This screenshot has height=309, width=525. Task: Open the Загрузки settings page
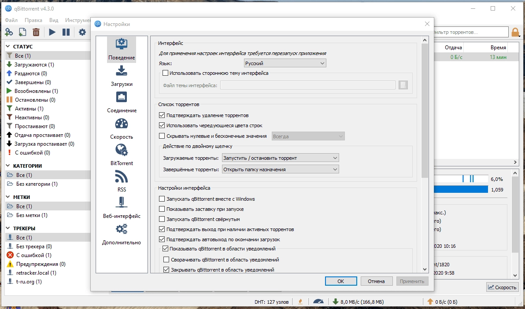coord(122,76)
